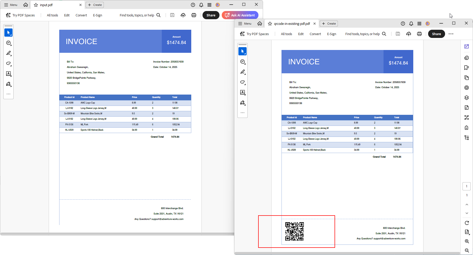Click the Rotate clockwise icon

point(467,223)
